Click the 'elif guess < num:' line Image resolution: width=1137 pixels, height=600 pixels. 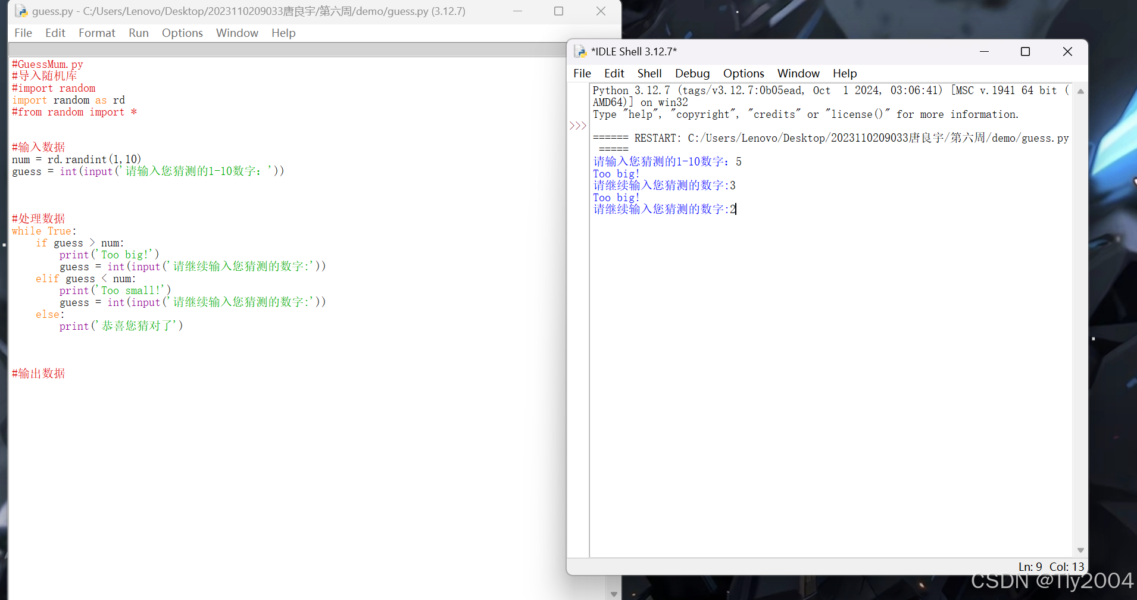click(x=86, y=279)
